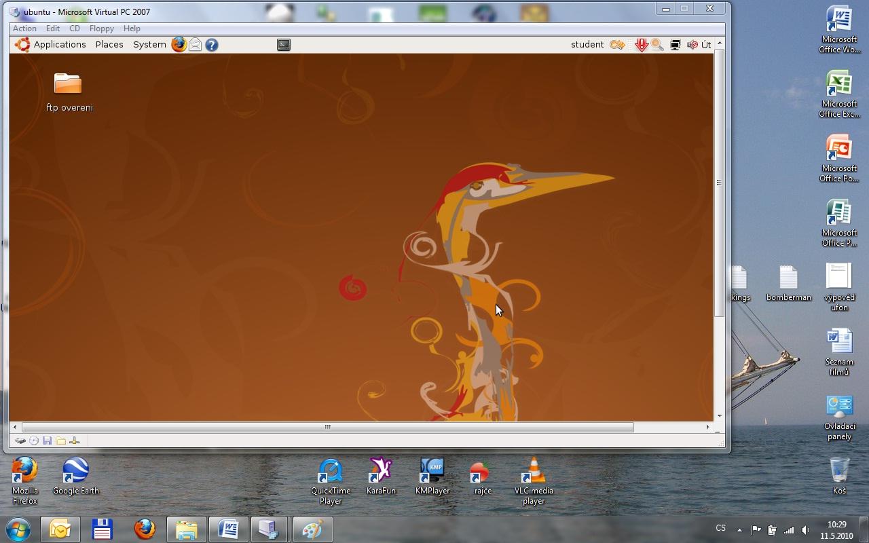The image size is (869, 543).
Task: Open the Ubuntu Places menu
Action: (x=109, y=45)
